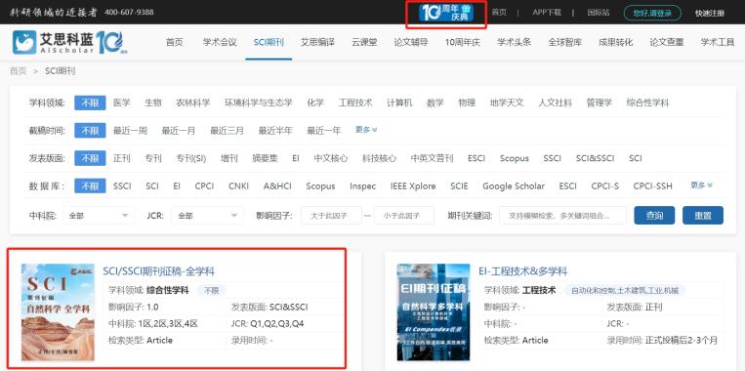The width and height of the screenshot is (745, 371).
Task: Open the 论文查重 nav menu item
Action: pyautogui.click(x=667, y=42)
